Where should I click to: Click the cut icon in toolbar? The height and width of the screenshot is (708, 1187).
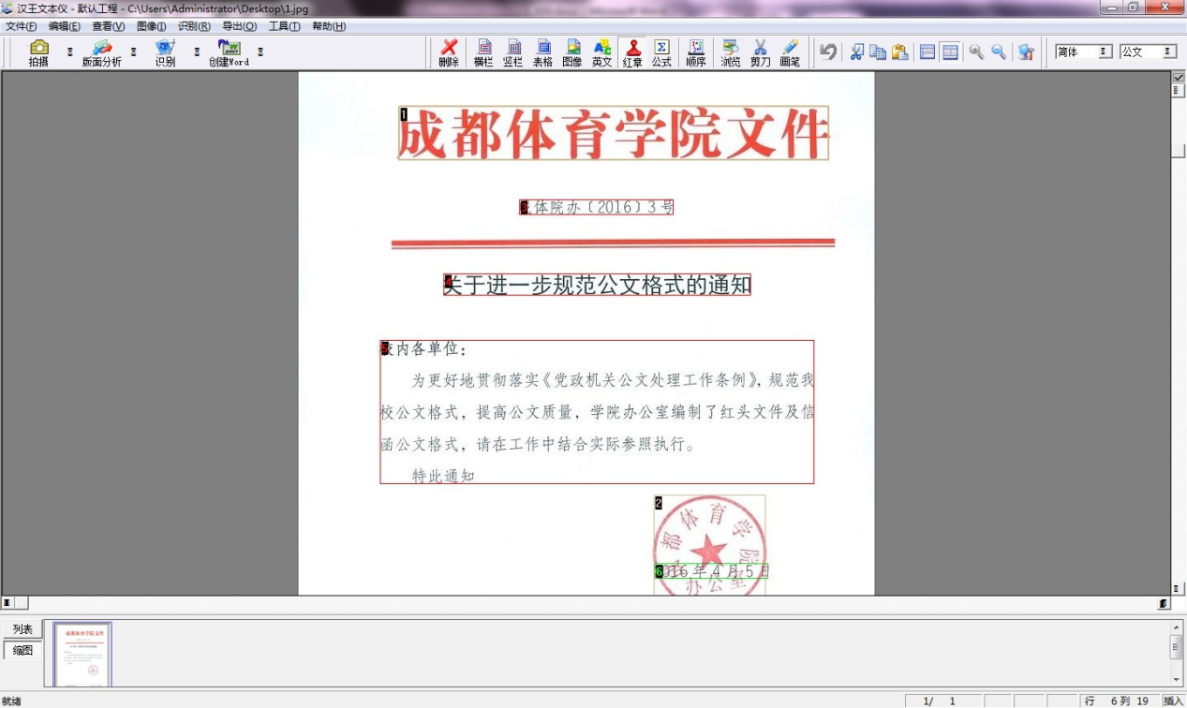click(x=856, y=52)
